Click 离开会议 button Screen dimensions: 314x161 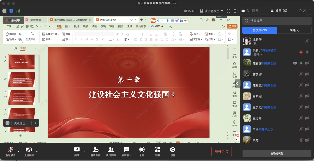pyautogui.click(x=221, y=152)
